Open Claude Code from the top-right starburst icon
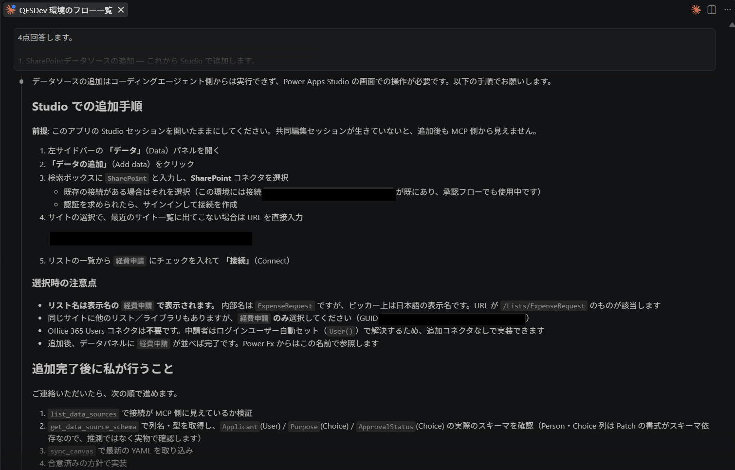This screenshot has width=735, height=470. 696,10
